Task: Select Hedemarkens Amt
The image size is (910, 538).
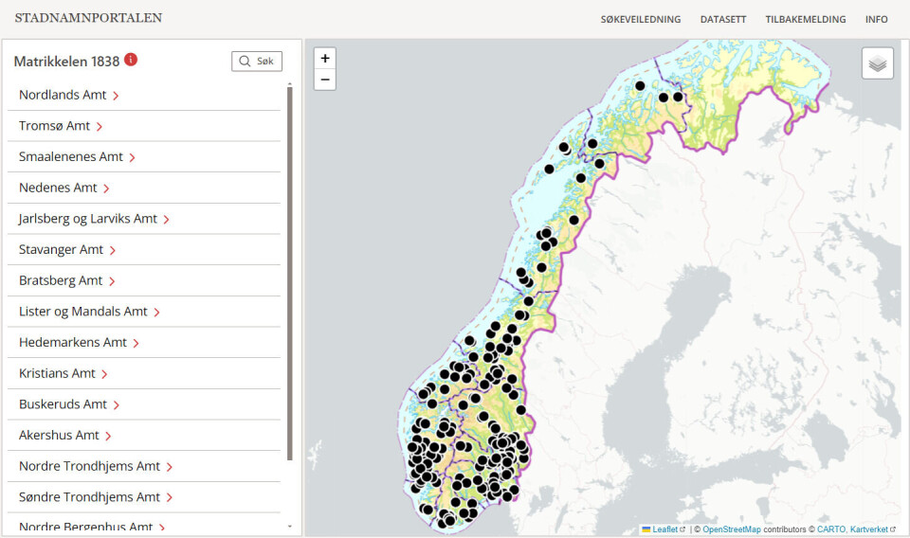Action: [79, 343]
